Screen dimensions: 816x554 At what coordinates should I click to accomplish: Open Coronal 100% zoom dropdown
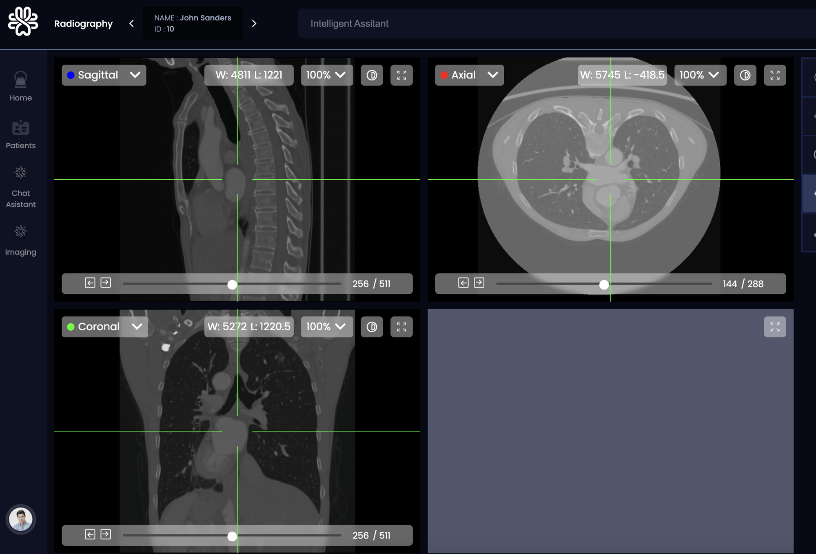click(327, 327)
